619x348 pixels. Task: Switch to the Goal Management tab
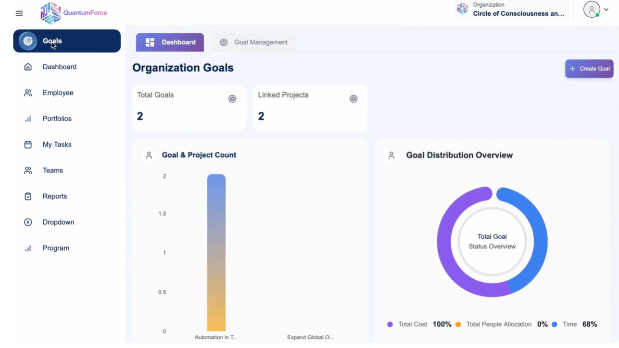coord(254,42)
